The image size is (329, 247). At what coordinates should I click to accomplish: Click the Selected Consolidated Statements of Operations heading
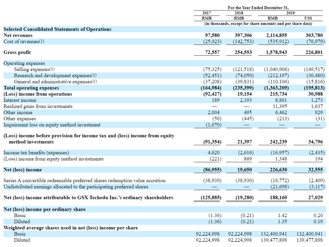click(57, 29)
